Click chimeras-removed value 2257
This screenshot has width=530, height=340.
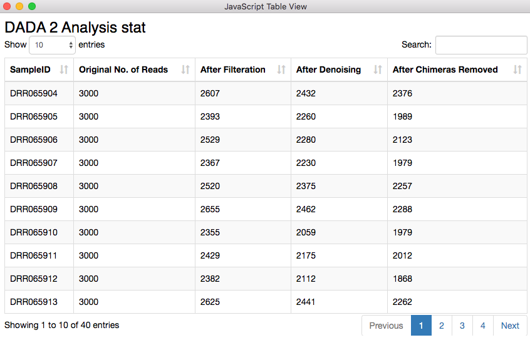(402, 186)
